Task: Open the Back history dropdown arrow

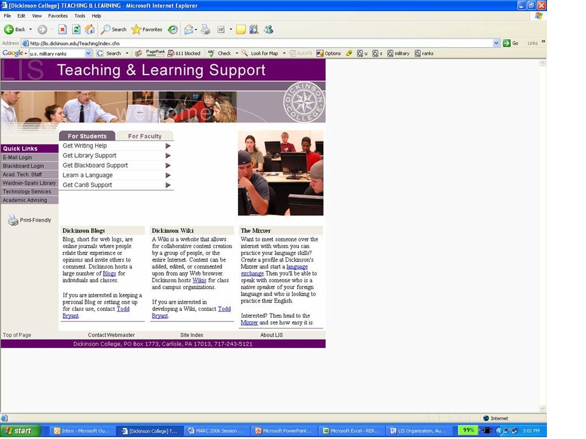Action: 31,29
